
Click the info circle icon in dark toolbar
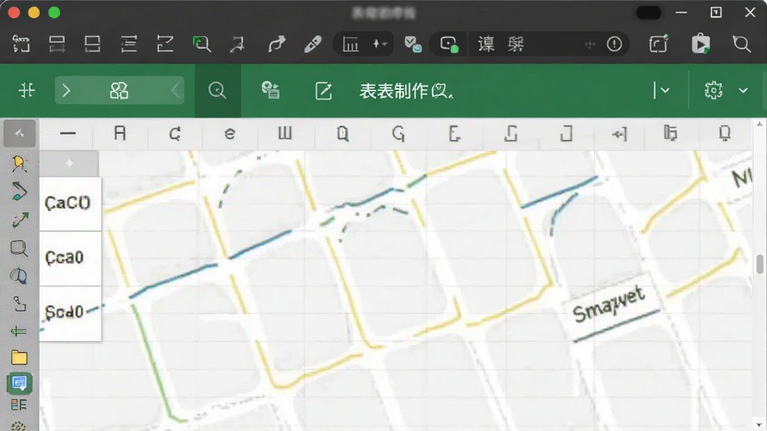tap(614, 44)
